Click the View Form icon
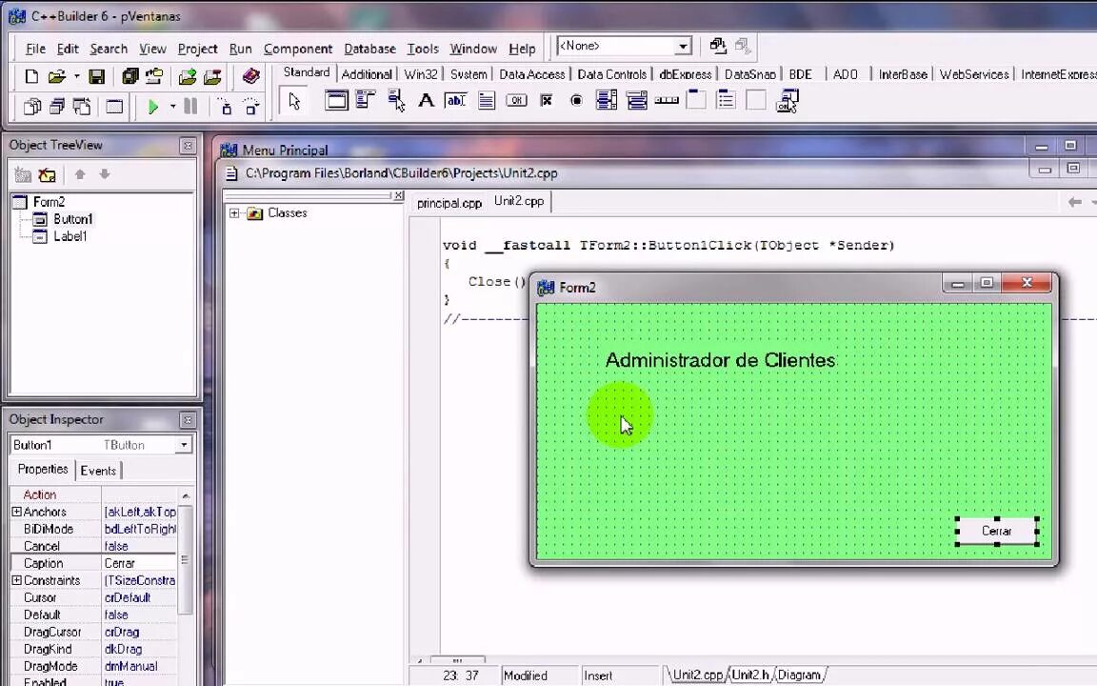Viewport: 1097px width, 686px height. 57,107
